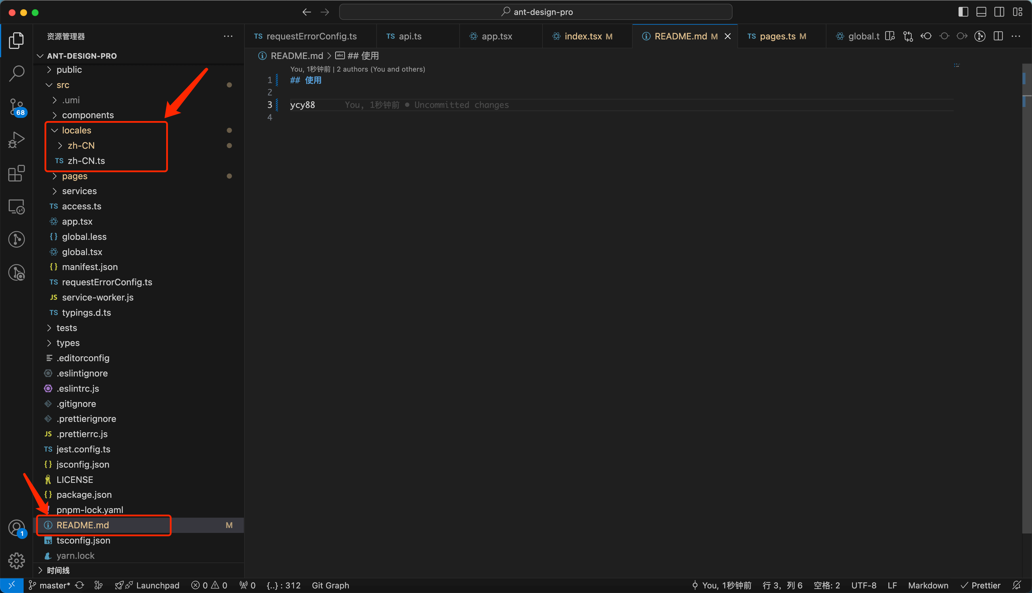Image resolution: width=1032 pixels, height=593 pixels.
Task: Click the Manage gear icon
Action: [x=16, y=561]
